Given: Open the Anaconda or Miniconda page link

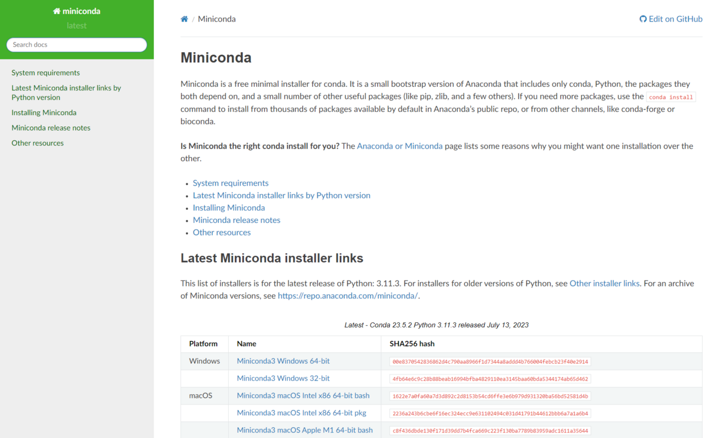Looking at the screenshot, I should (x=400, y=146).
